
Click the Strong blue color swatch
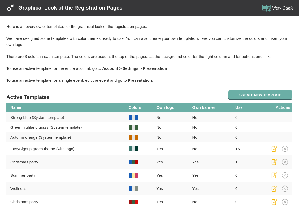(x=133, y=118)
